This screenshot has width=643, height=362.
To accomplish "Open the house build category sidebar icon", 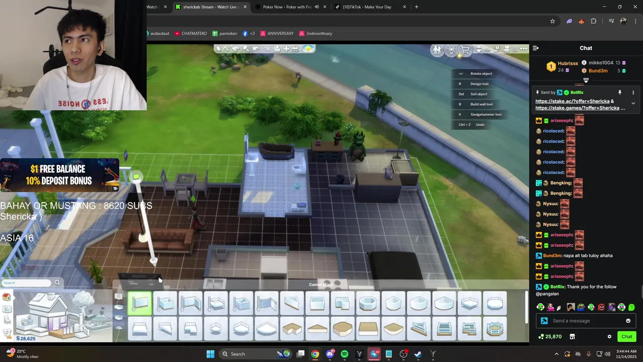I will click(x=7, y=297).
